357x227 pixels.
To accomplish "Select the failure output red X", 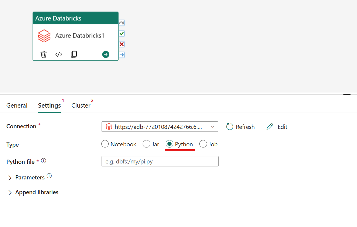I will 121,44.
